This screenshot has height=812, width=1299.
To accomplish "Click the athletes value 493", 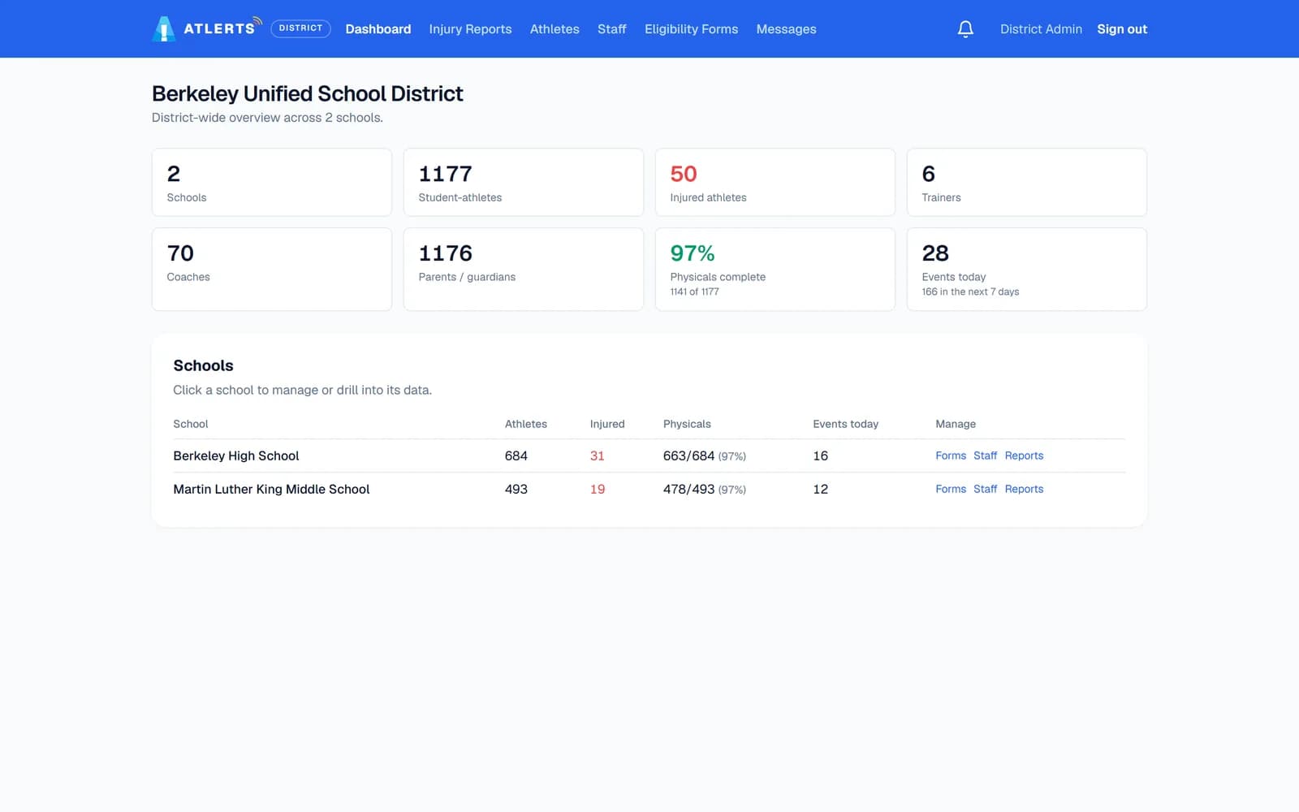I will click(x=516, y=489).
